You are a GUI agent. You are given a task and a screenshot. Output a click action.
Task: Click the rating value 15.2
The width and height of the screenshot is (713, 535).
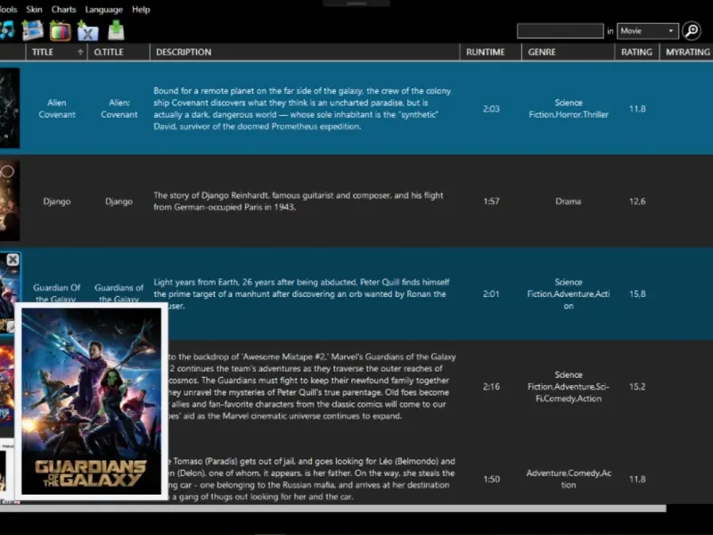click(637, 387)
